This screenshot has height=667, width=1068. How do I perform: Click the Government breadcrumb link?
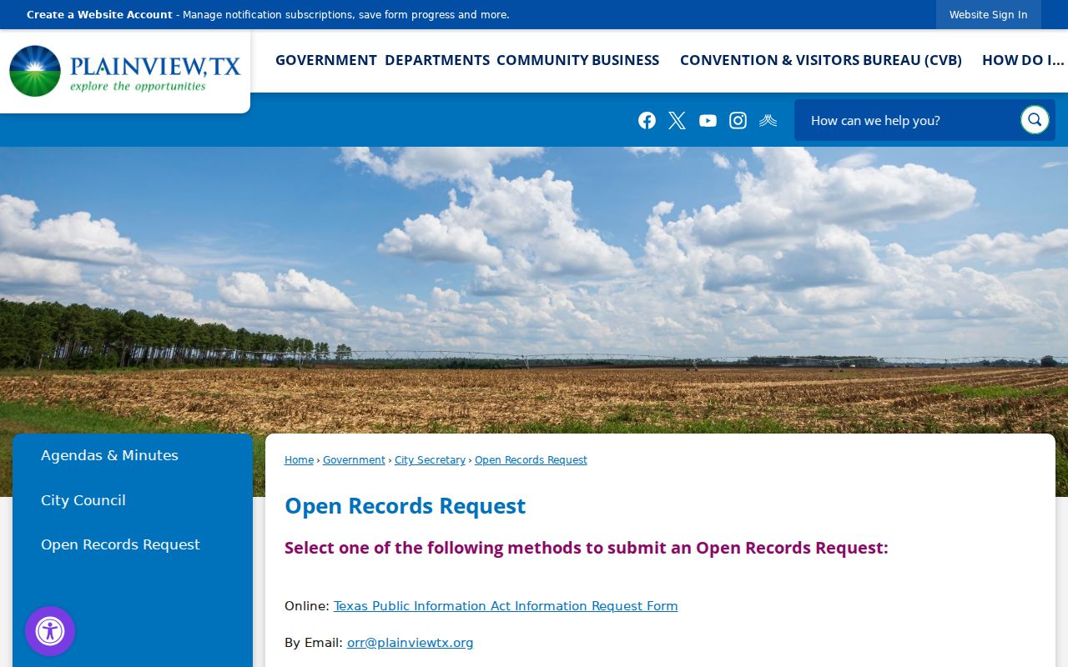tap(354, 460)
